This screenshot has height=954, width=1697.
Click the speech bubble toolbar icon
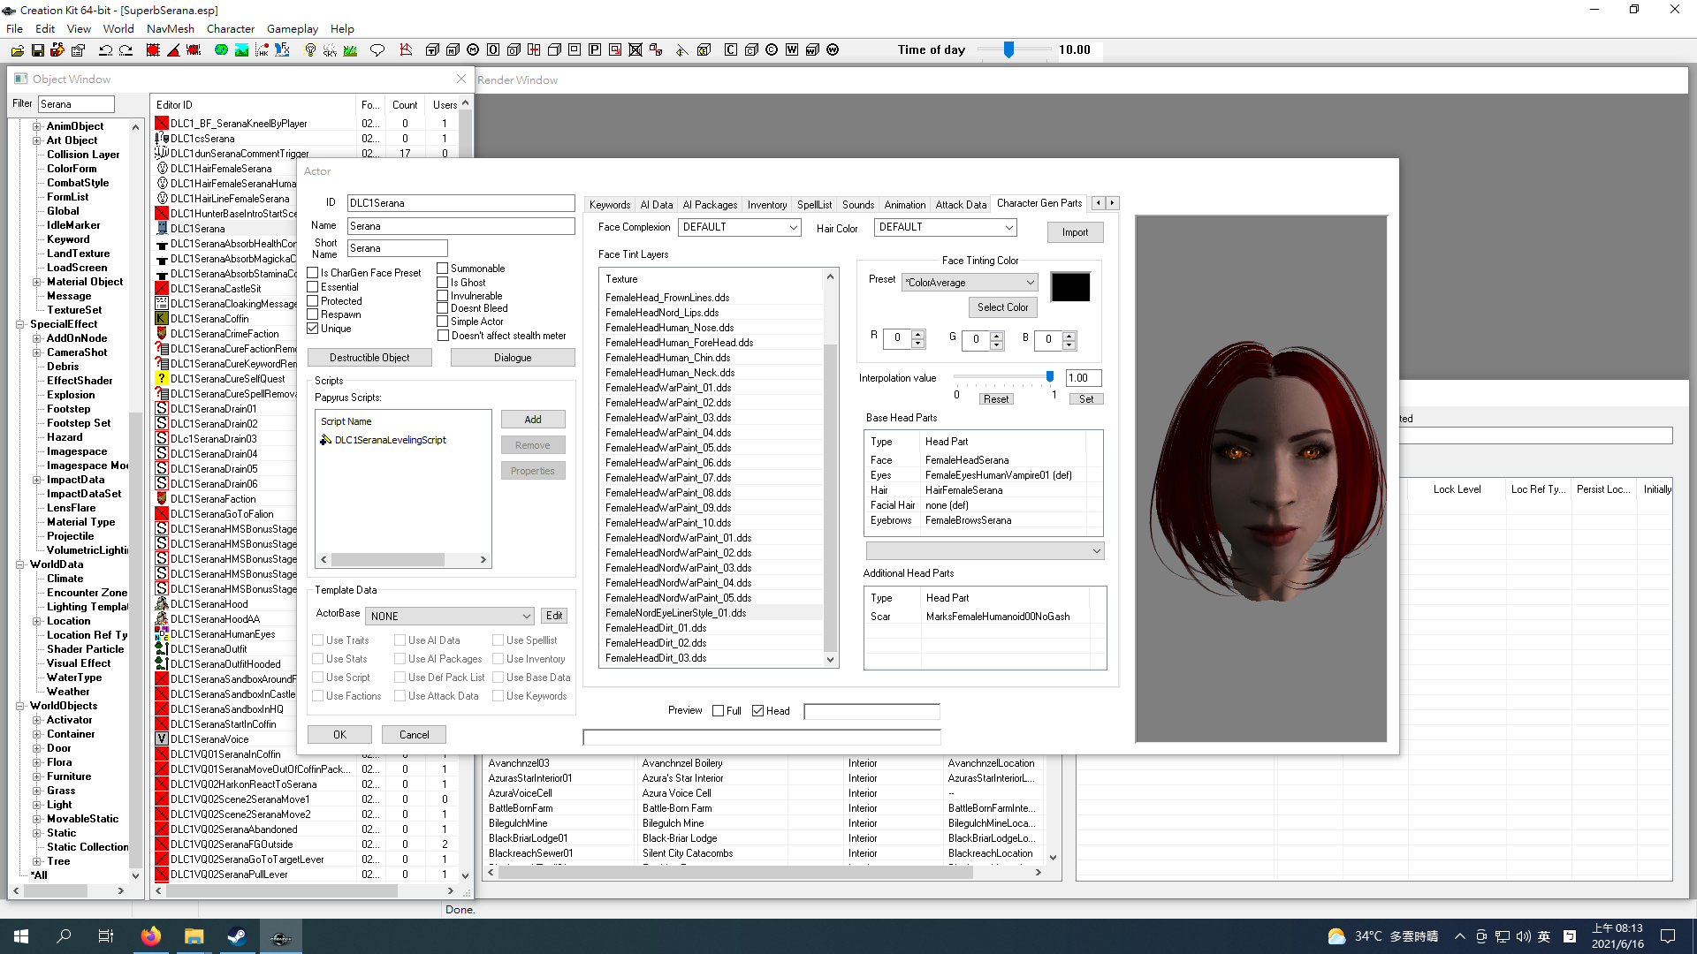[x=377, y=50]
